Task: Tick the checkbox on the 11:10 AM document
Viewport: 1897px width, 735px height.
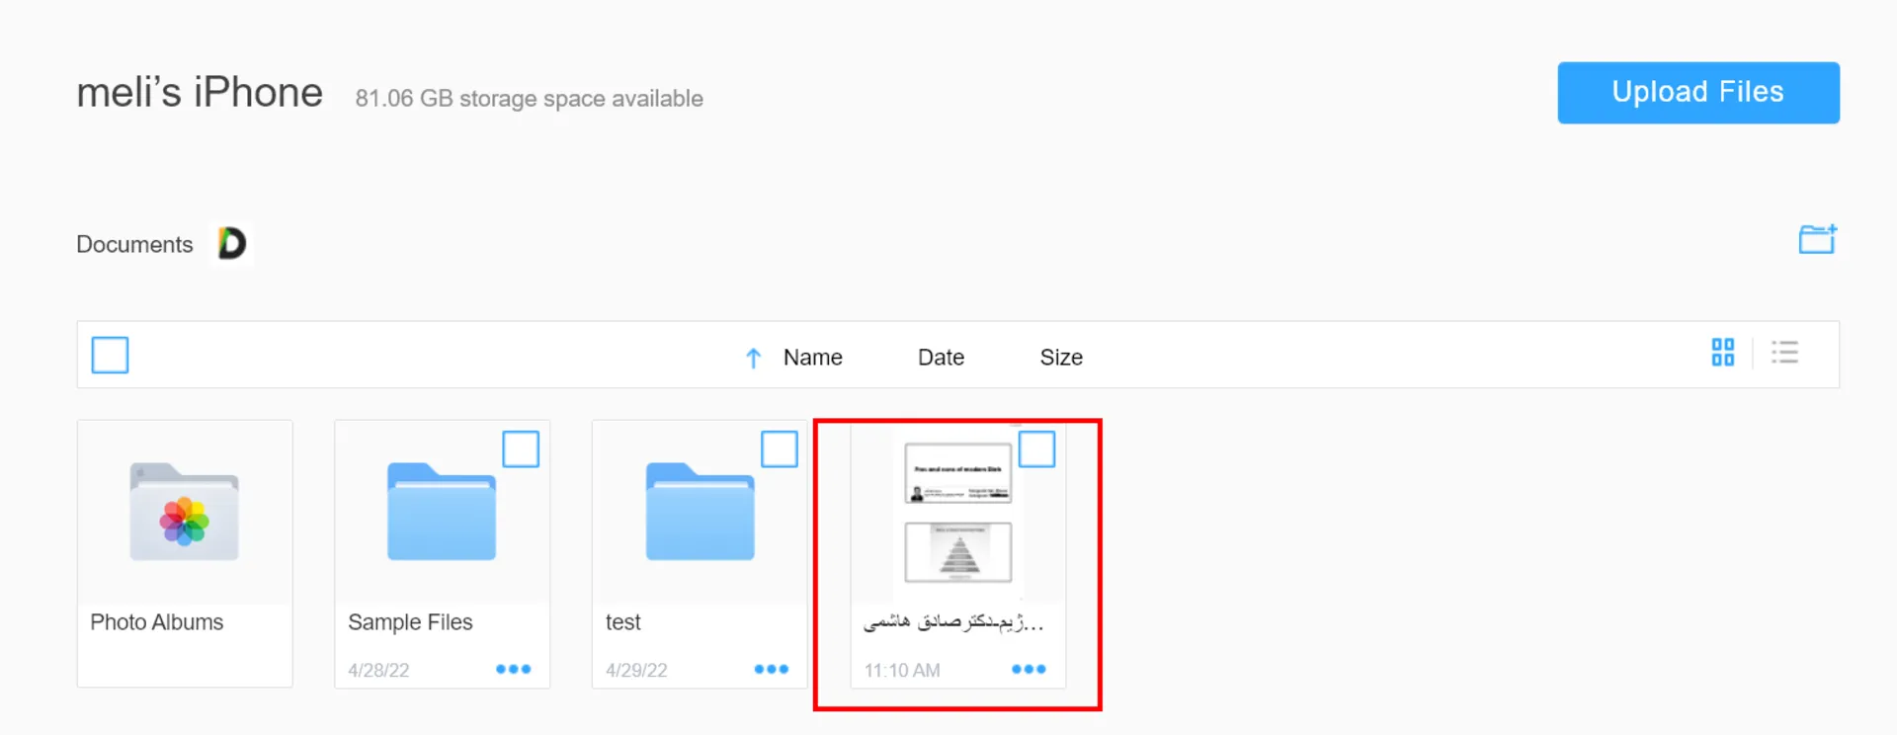Action: pos(1036,449)
